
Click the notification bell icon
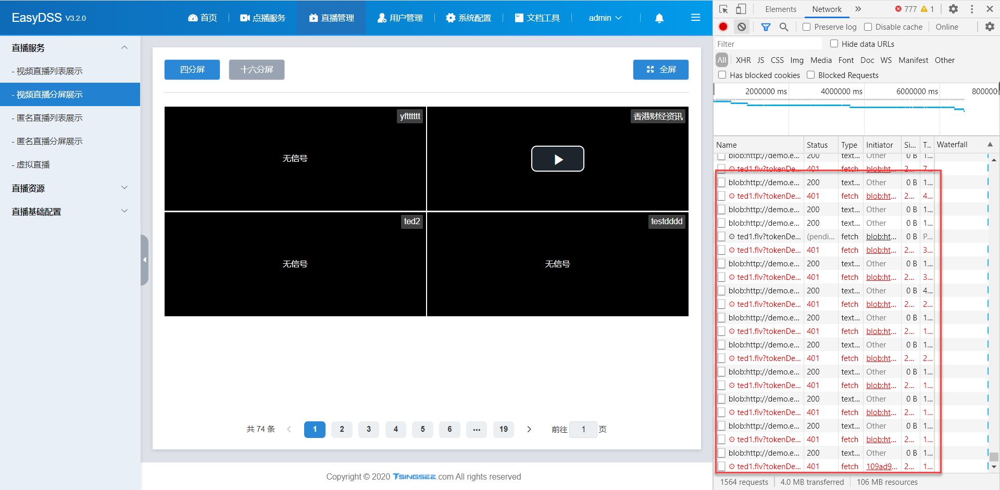point(659,18)
